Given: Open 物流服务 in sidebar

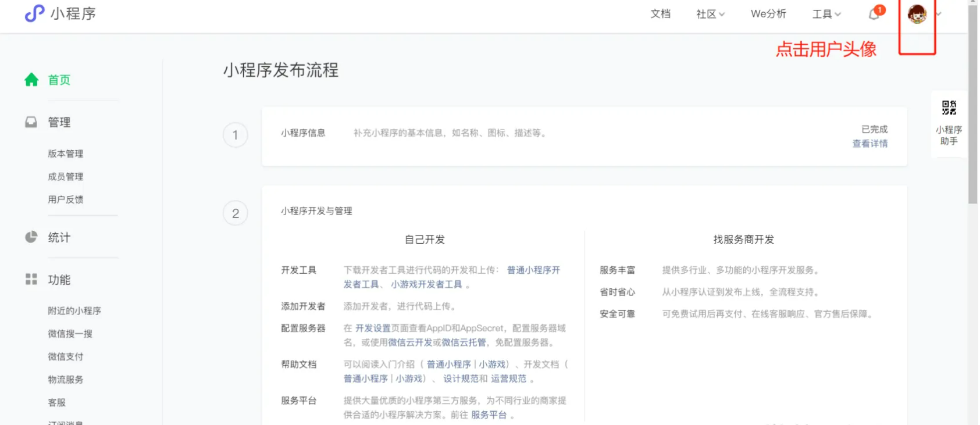Looking at the screenshot, I should tap(65, 380).
